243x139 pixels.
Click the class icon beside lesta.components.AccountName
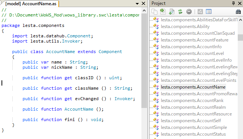click(x=156, y=87)
